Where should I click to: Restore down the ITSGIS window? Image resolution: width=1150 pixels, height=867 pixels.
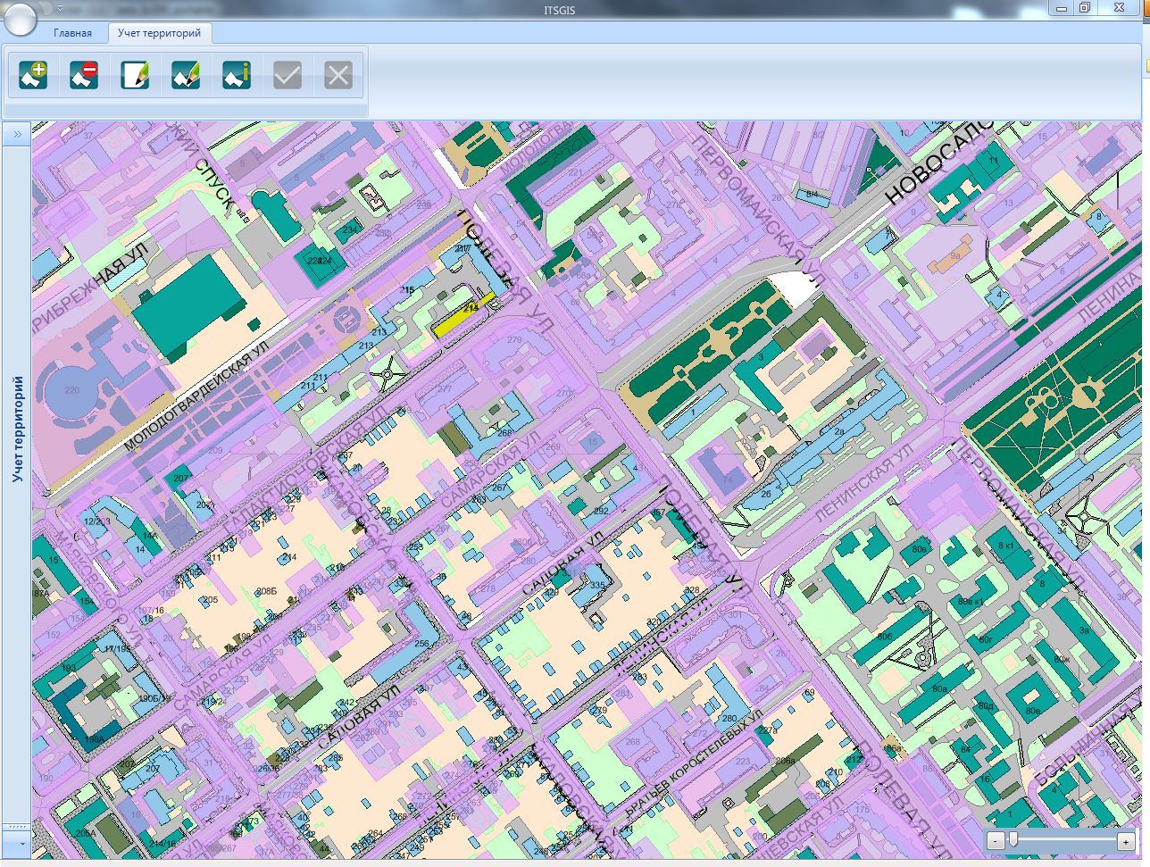1084,7
